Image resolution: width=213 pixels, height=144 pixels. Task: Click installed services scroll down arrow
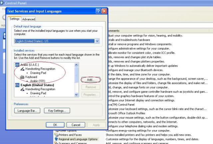tap(76, 95)
